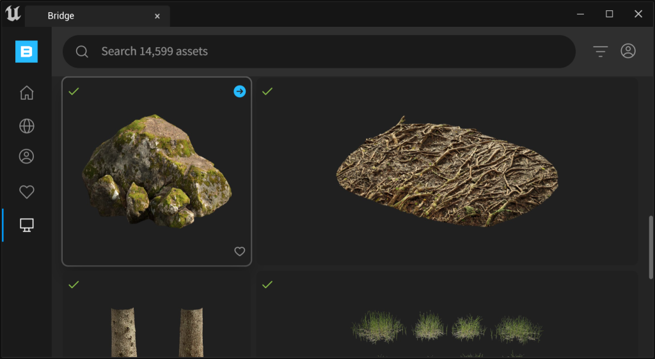This screenshot has width=655, height=359.
Task: Click the magnifier search icon
Action: [x=82, y=52]
